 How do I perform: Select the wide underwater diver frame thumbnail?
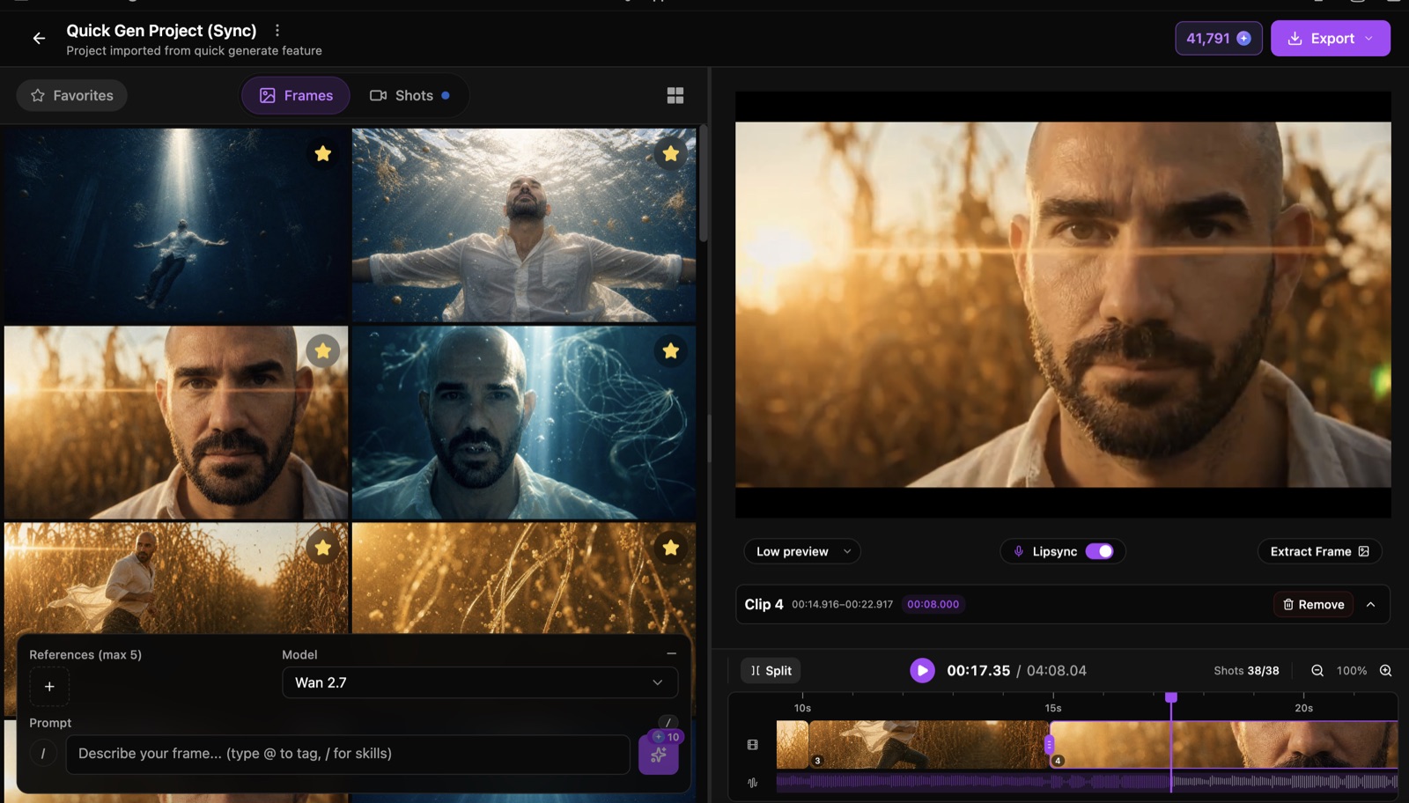pyautogui.click(x=176, y=225)
